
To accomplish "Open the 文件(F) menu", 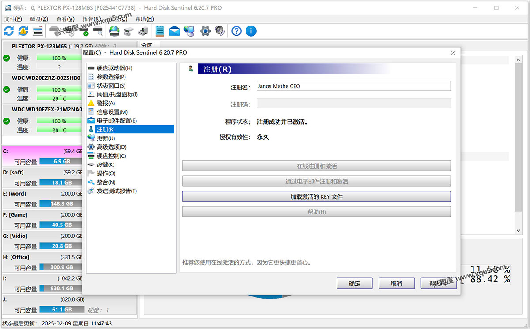I will coord(13,19).
